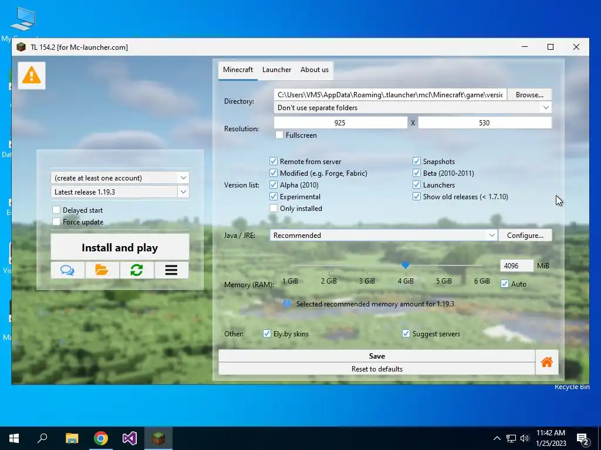Click the orange home icon button
Viewport: 601px width, 450px height.
[546, 362]
